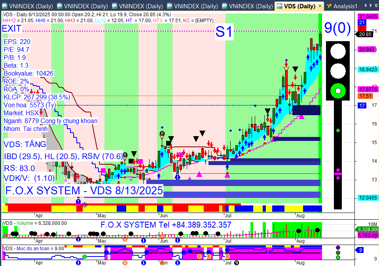
Task: Click the green traffic light indicator
Action: (338, 91)
